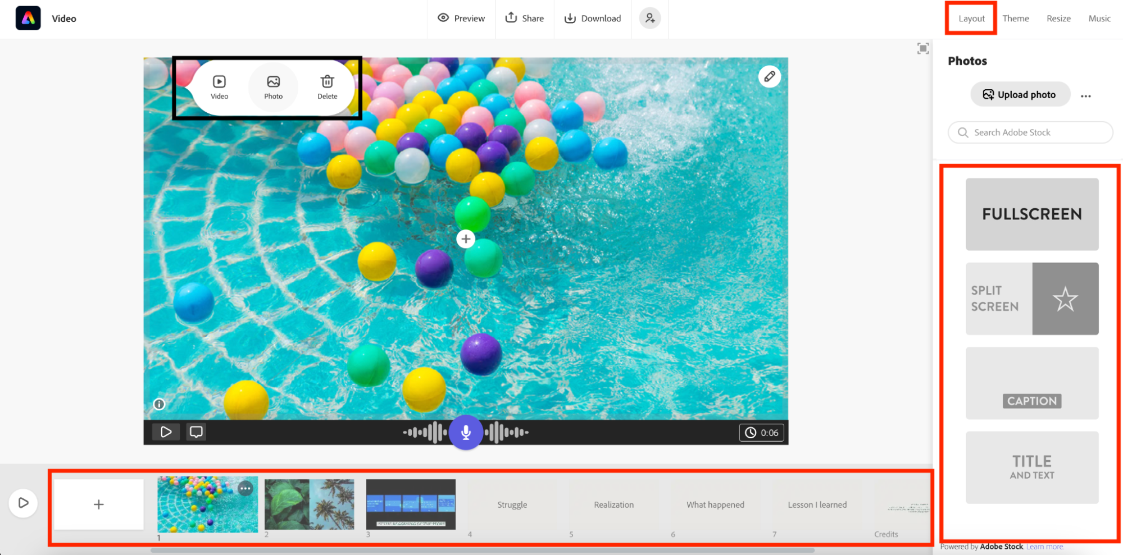Add a Video to the slide
1123x555 pixels.
219,88
